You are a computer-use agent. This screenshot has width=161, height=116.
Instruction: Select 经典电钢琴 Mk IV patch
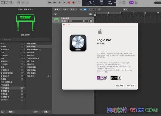[x=34, y=50]
